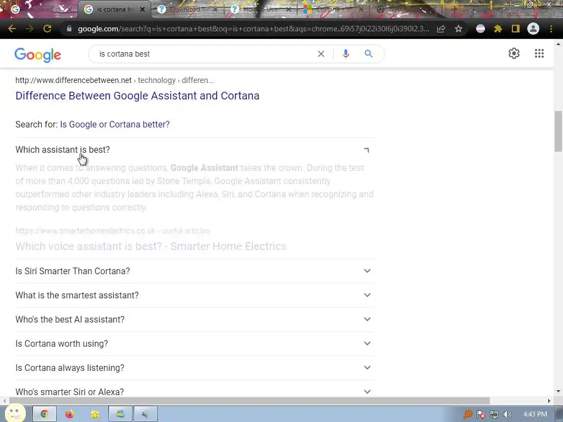The width and height of the screenshot is (563, 422).
Task: Open the taskbar people app button
Action: (x=120, y=414)
